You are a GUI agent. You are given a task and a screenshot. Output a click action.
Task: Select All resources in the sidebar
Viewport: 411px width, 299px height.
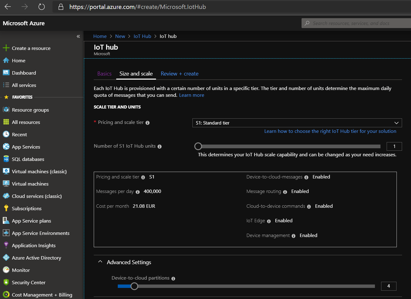(26, 122)
